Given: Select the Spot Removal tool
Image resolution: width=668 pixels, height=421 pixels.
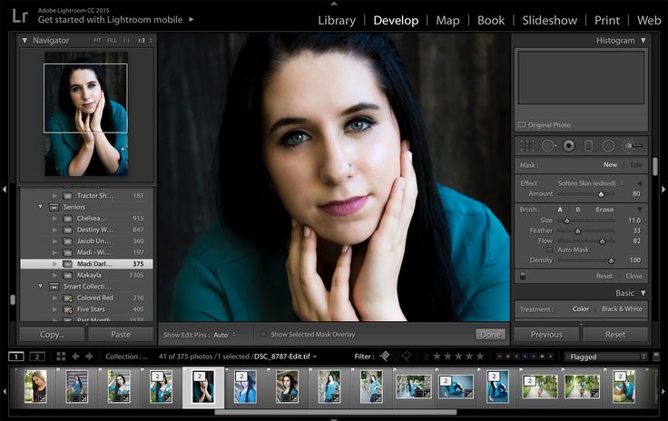Looking at the screenshot, I should 548,145.
